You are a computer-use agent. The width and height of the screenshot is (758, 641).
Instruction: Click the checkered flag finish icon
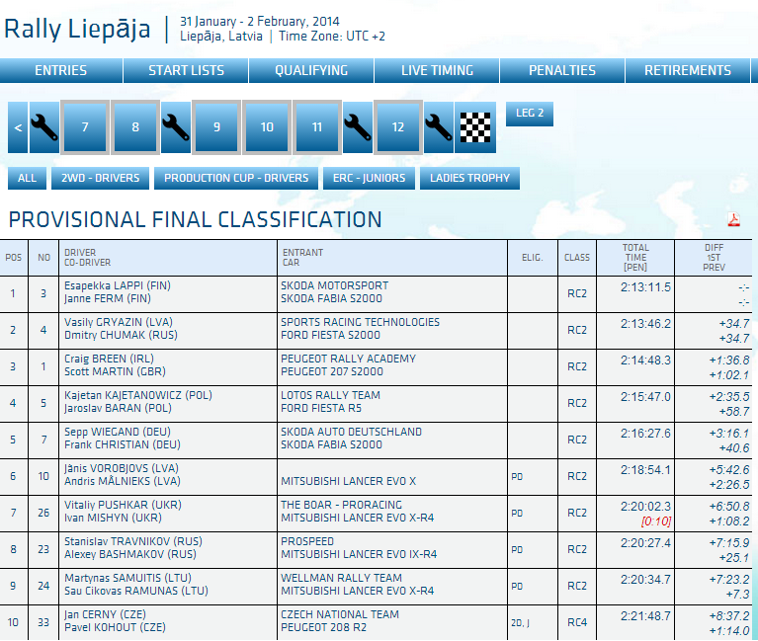click(x=475, y=127)
